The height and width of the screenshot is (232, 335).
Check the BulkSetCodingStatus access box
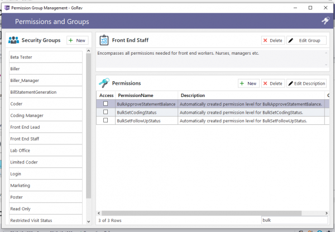tap(106, 112)
